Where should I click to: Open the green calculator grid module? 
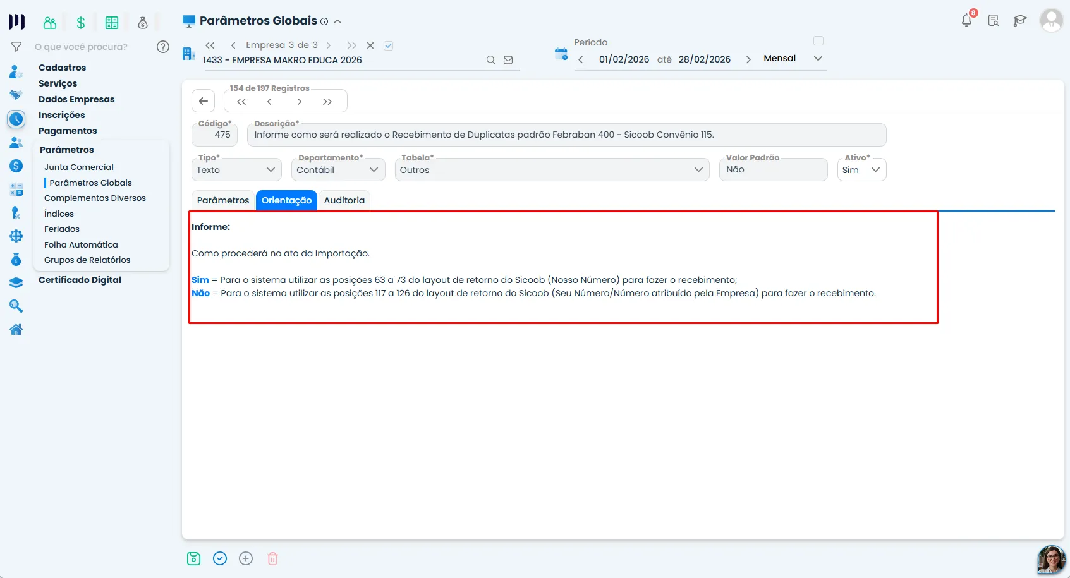click(x=112, y=23)
